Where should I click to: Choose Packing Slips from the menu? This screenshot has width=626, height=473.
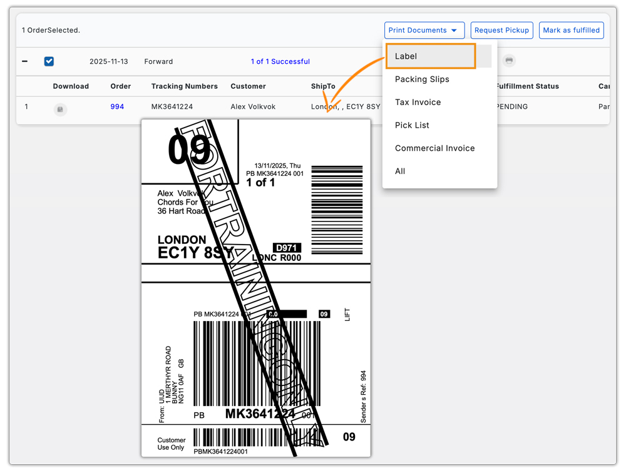421,79
